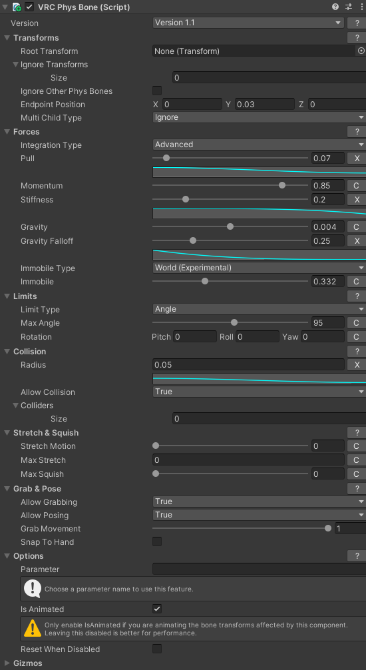Open the Grab & Pose help button

tap(356, 488)
